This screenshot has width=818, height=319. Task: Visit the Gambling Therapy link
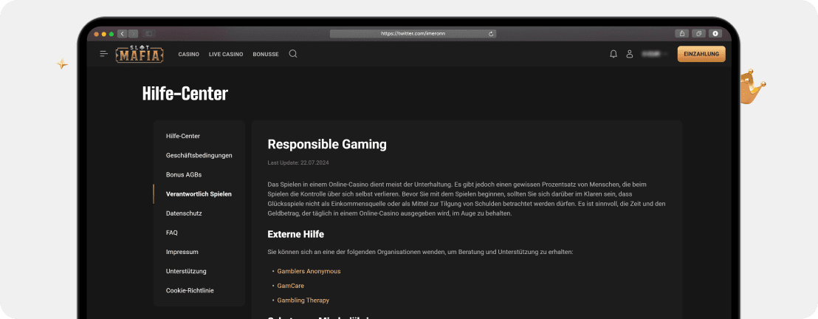click(303, 301)
